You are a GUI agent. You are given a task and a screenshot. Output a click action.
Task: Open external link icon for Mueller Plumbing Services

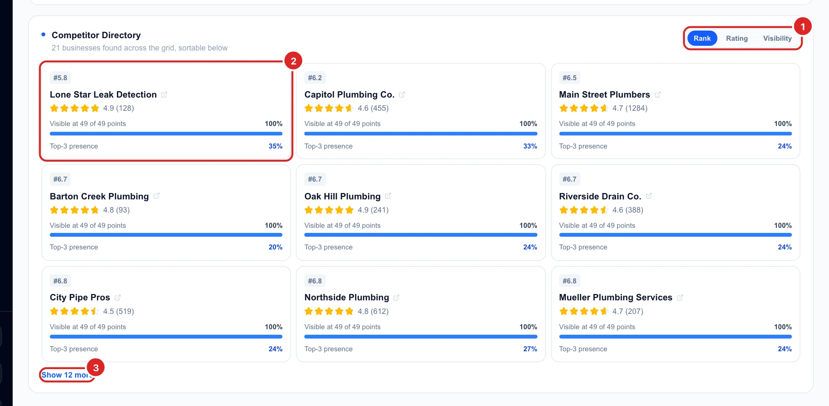click(680, 297)
